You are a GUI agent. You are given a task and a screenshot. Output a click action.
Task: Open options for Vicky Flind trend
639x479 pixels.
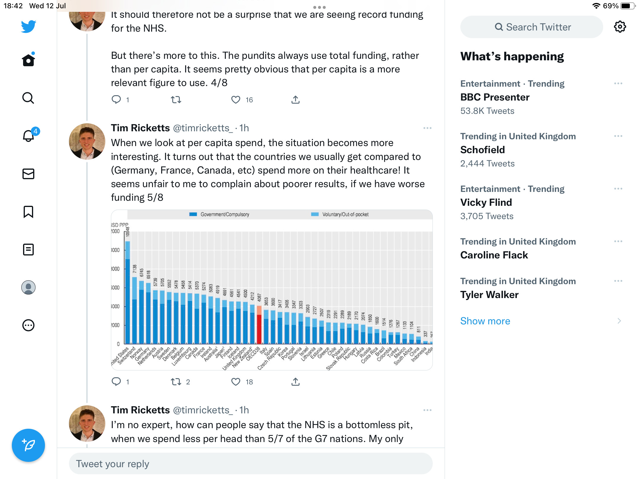click(618, 189)
